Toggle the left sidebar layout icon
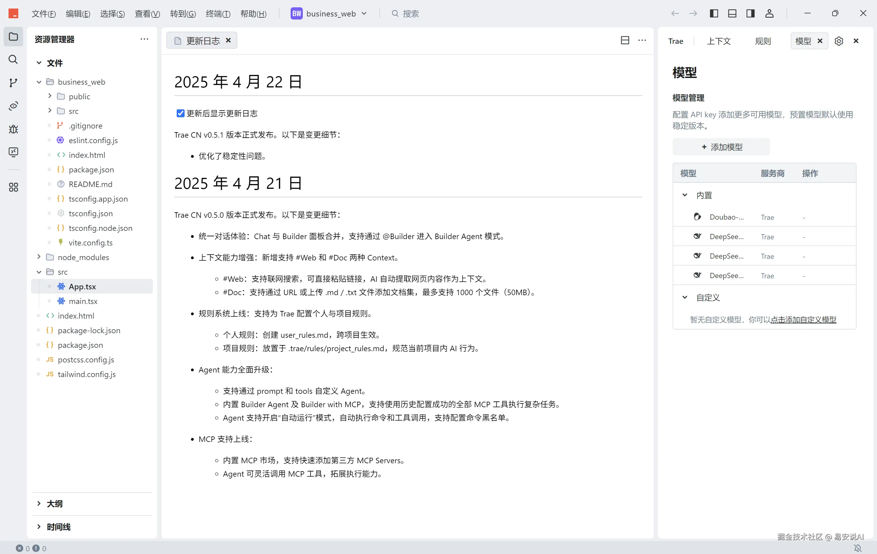 714,13
